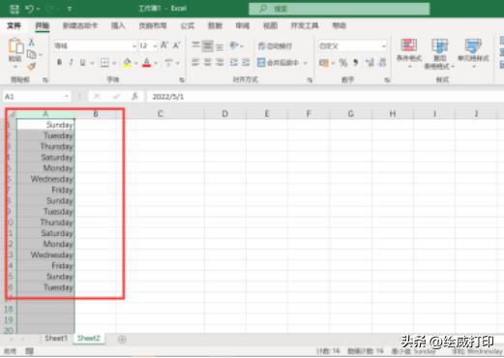Screen dimensions: 504x358
Task: Toggle Italic formatting button
Action: pyautogui.click(x=71, y=62)
